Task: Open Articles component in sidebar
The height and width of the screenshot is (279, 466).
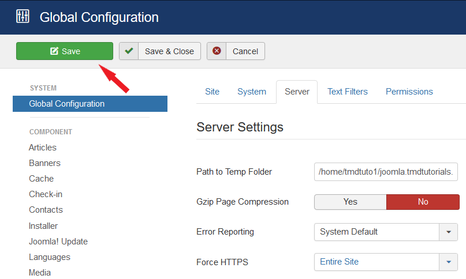Action: click(x=43, y=148)
